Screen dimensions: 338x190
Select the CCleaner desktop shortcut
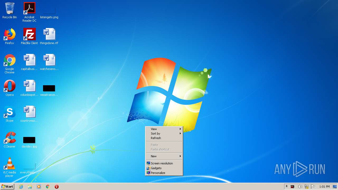[x=10, y=140]
